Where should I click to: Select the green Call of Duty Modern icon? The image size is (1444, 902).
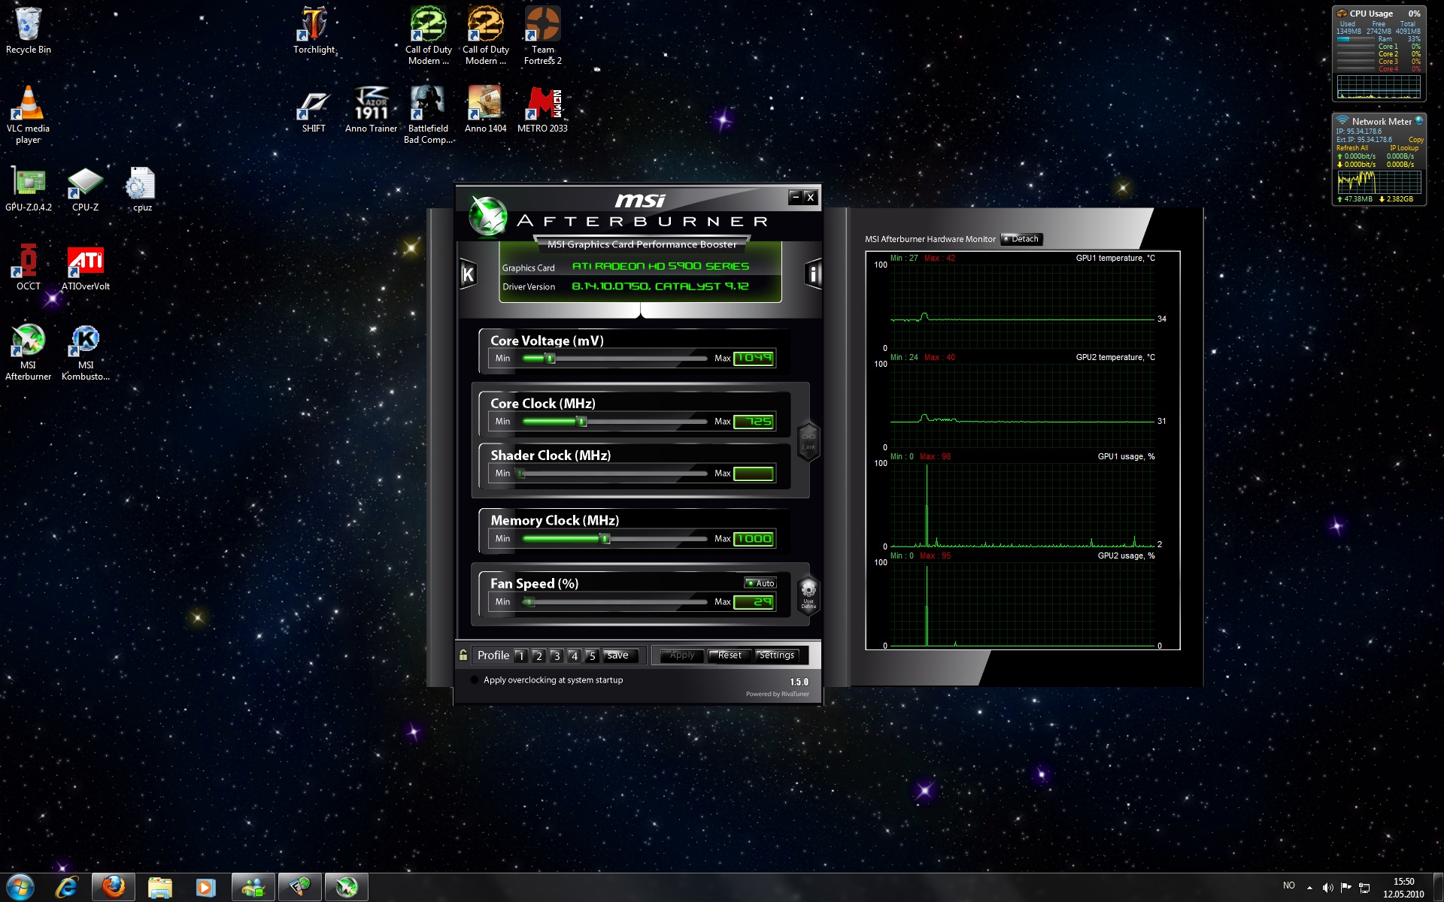(429, 35)
